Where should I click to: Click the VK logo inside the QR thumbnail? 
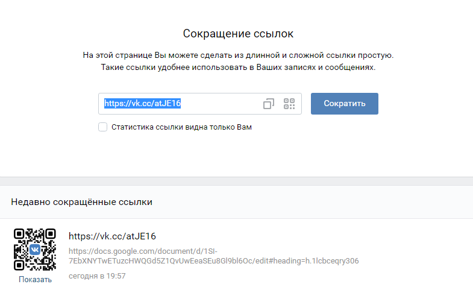click(x=34, y=249)
